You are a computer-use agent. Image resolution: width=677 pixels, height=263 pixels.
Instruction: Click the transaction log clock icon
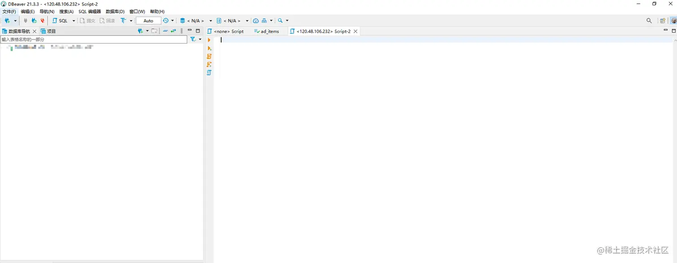click(x=166, y=21)
